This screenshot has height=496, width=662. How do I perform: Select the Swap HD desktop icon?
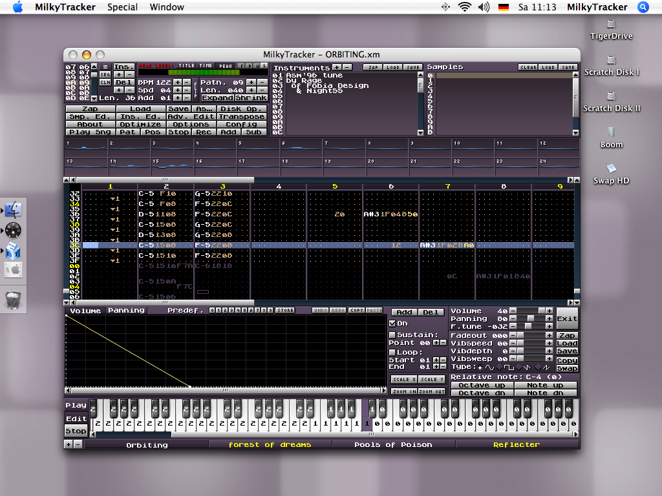612,174
